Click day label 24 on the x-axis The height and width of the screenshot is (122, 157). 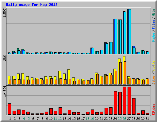click(115, 119)
